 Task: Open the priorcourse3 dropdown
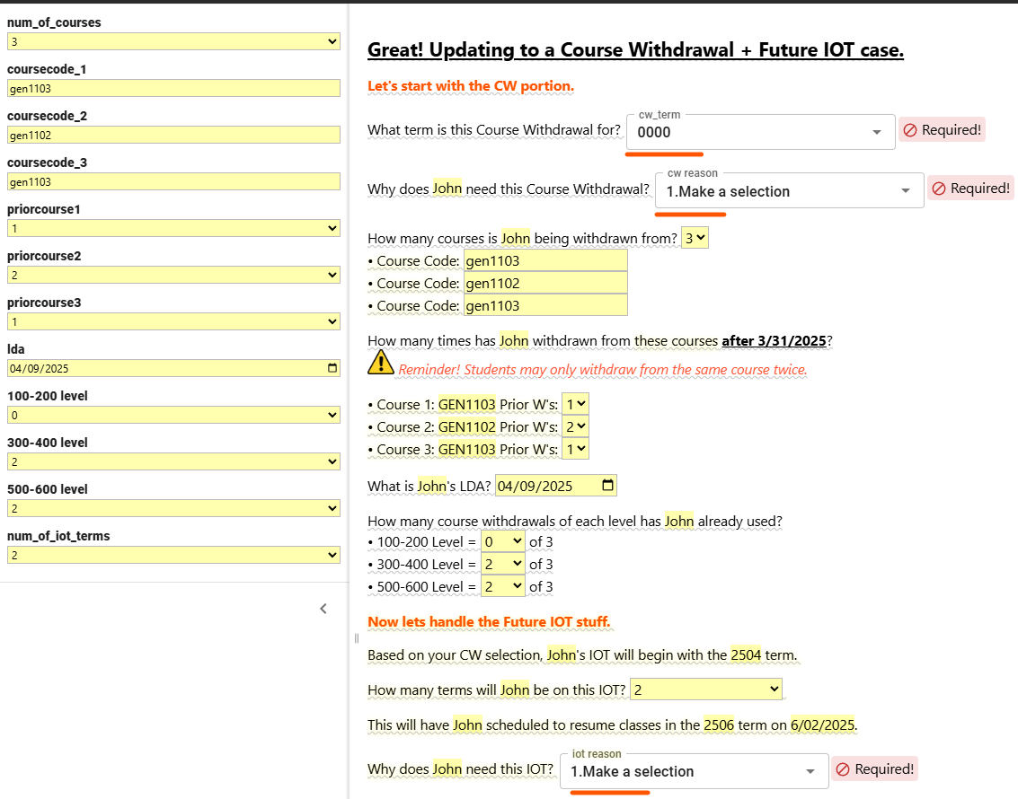pyautogui.click(x=173, y=321)
